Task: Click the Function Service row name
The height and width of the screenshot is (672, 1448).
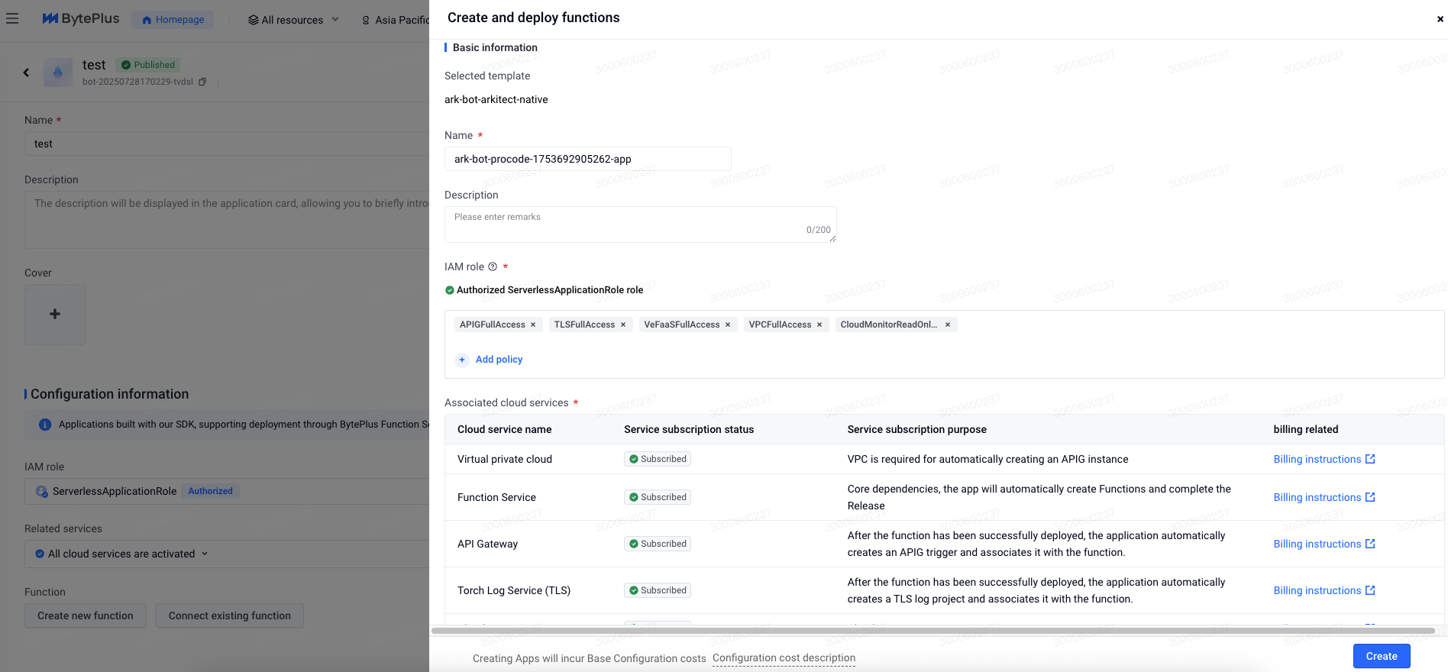Action: click(x=496, y=497)
